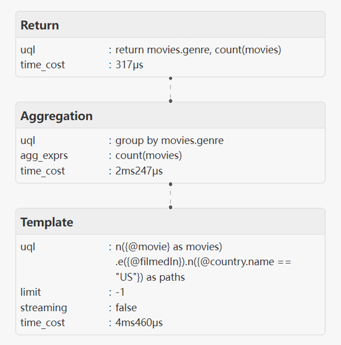Select the Template node header
This screenshot has height=345, width=341.
click(x=170, y=221)
